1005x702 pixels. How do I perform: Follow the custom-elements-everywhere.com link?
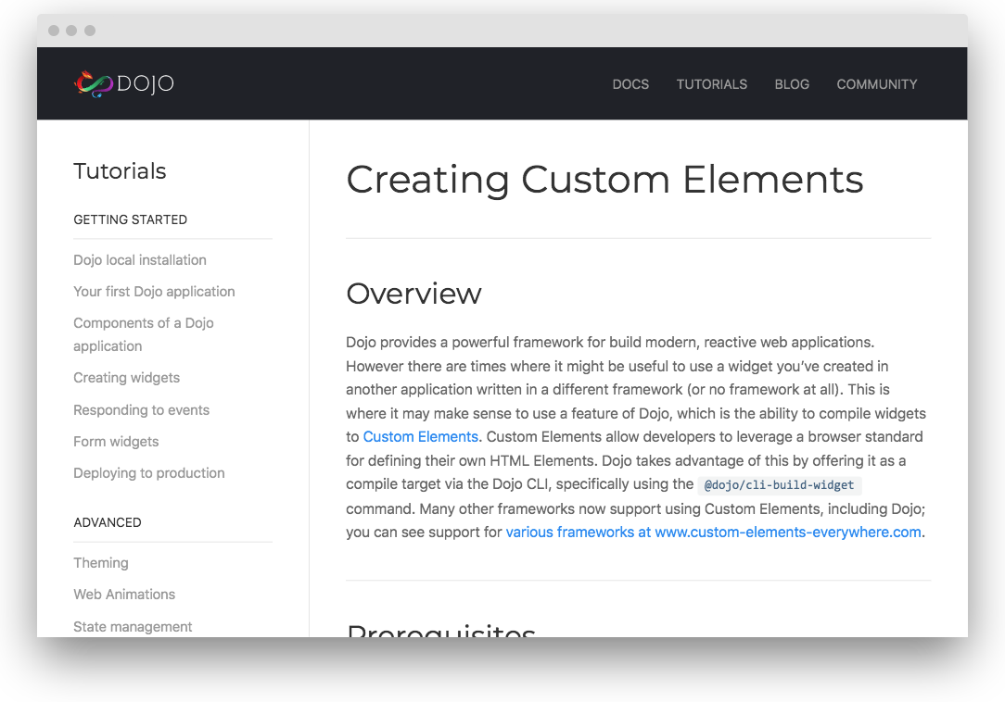(713, 533)
